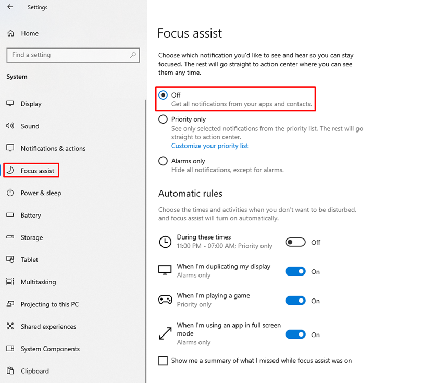
Task: Select the Alarms only radio button
Action: point(163,161)
